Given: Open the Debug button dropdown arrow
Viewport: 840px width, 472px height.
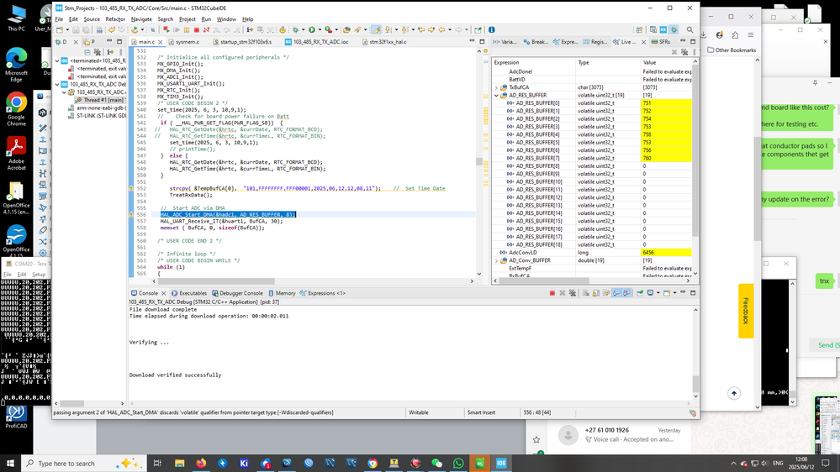Looking at the screenshot, I should pos(304,30).
